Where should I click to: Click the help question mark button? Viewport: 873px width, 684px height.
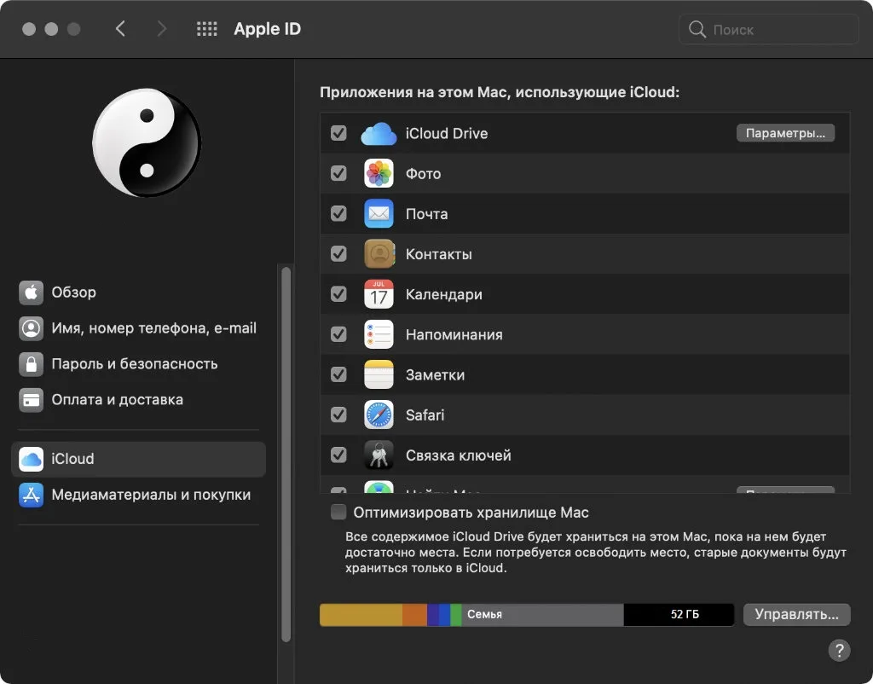point(839,650)
